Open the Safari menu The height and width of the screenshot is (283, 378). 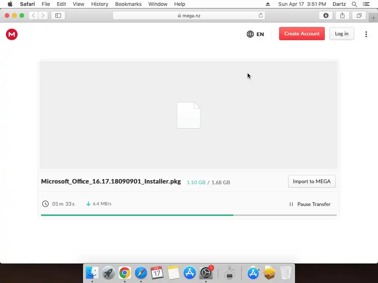[x=27, y=4]
